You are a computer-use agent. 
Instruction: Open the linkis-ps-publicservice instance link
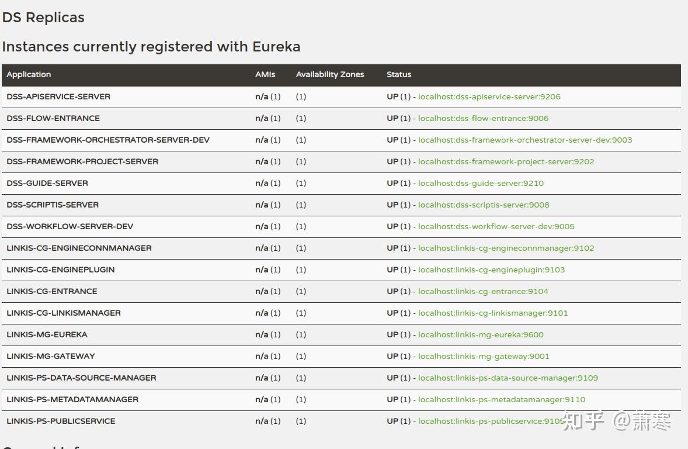489,421
